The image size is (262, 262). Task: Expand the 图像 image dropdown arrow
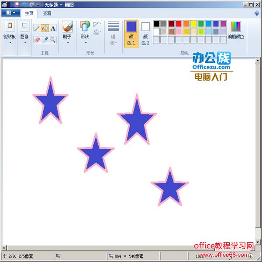pos(25,43)
